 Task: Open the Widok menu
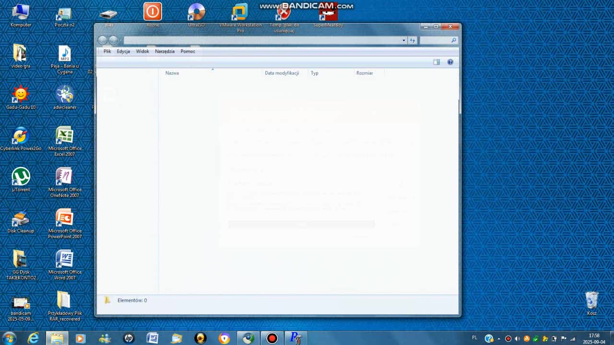click(x=142, y=51)
